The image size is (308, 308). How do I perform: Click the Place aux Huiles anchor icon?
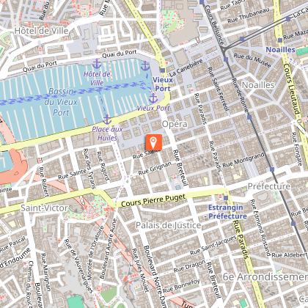point(107,120)
